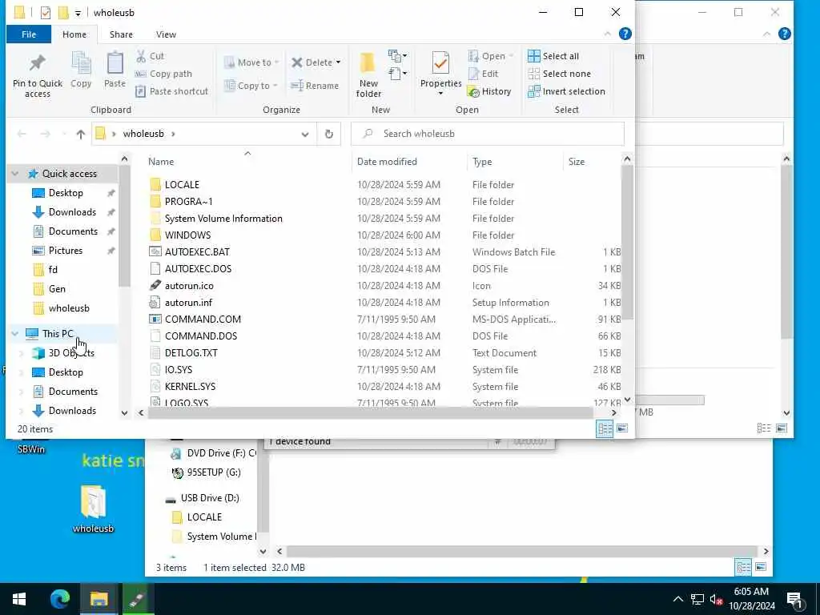Click the History command
Image resolution: width=820 pixels, height=615 pixels.
click(489, 91)
